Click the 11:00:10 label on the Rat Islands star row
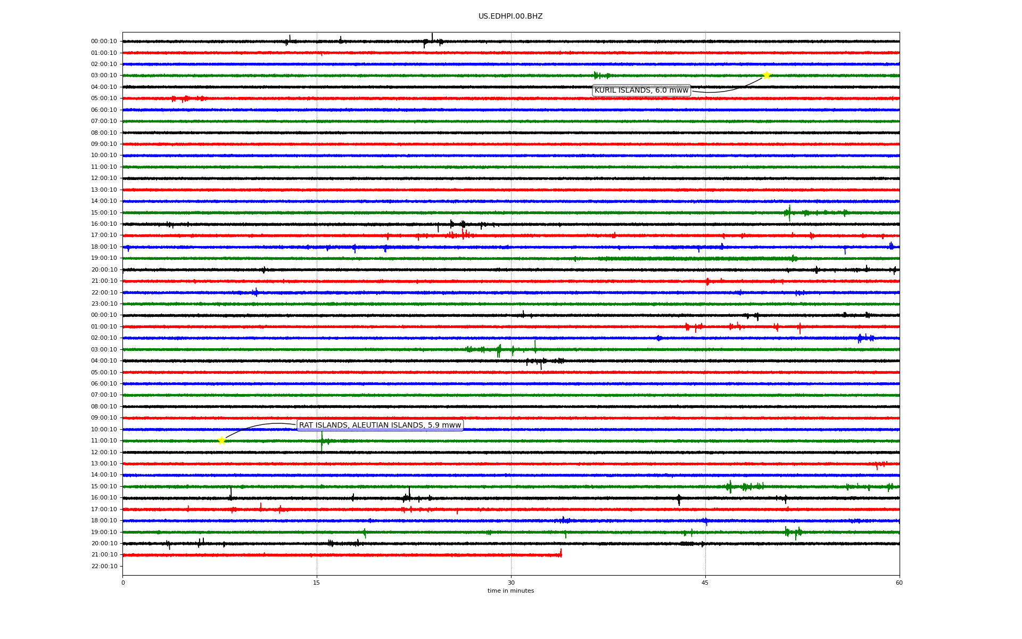The image size is (1022, 639). pyautogui.click(x=104, y=441)
